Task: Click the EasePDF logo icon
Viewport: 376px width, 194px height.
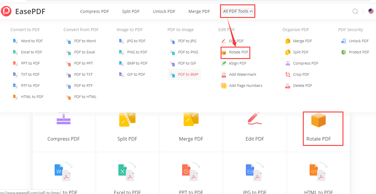Action: tap(6, 11)
